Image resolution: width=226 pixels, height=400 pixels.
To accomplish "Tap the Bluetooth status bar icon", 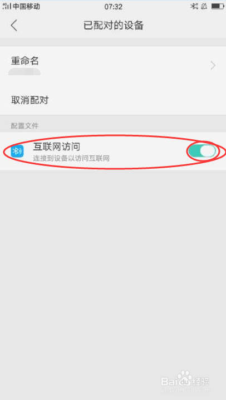I will tap(194, 6).
